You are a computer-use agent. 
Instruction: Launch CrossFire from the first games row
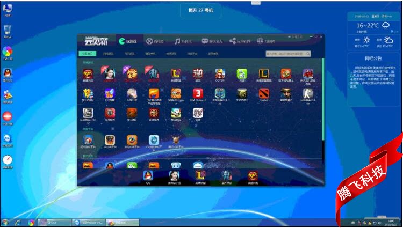coord(88,75)
